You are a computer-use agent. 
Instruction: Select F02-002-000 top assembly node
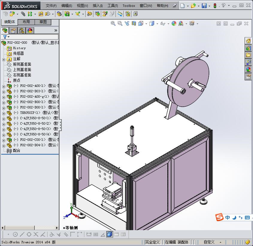click(17, 43)
